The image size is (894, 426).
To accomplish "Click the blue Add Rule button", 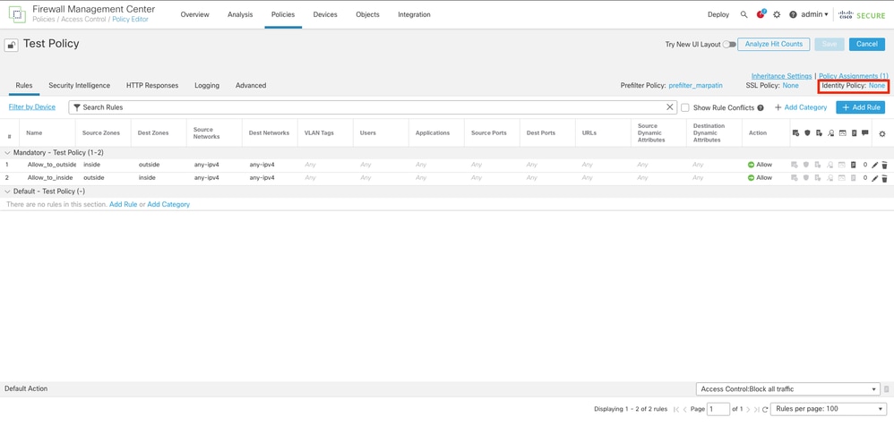I will point(860,107).
